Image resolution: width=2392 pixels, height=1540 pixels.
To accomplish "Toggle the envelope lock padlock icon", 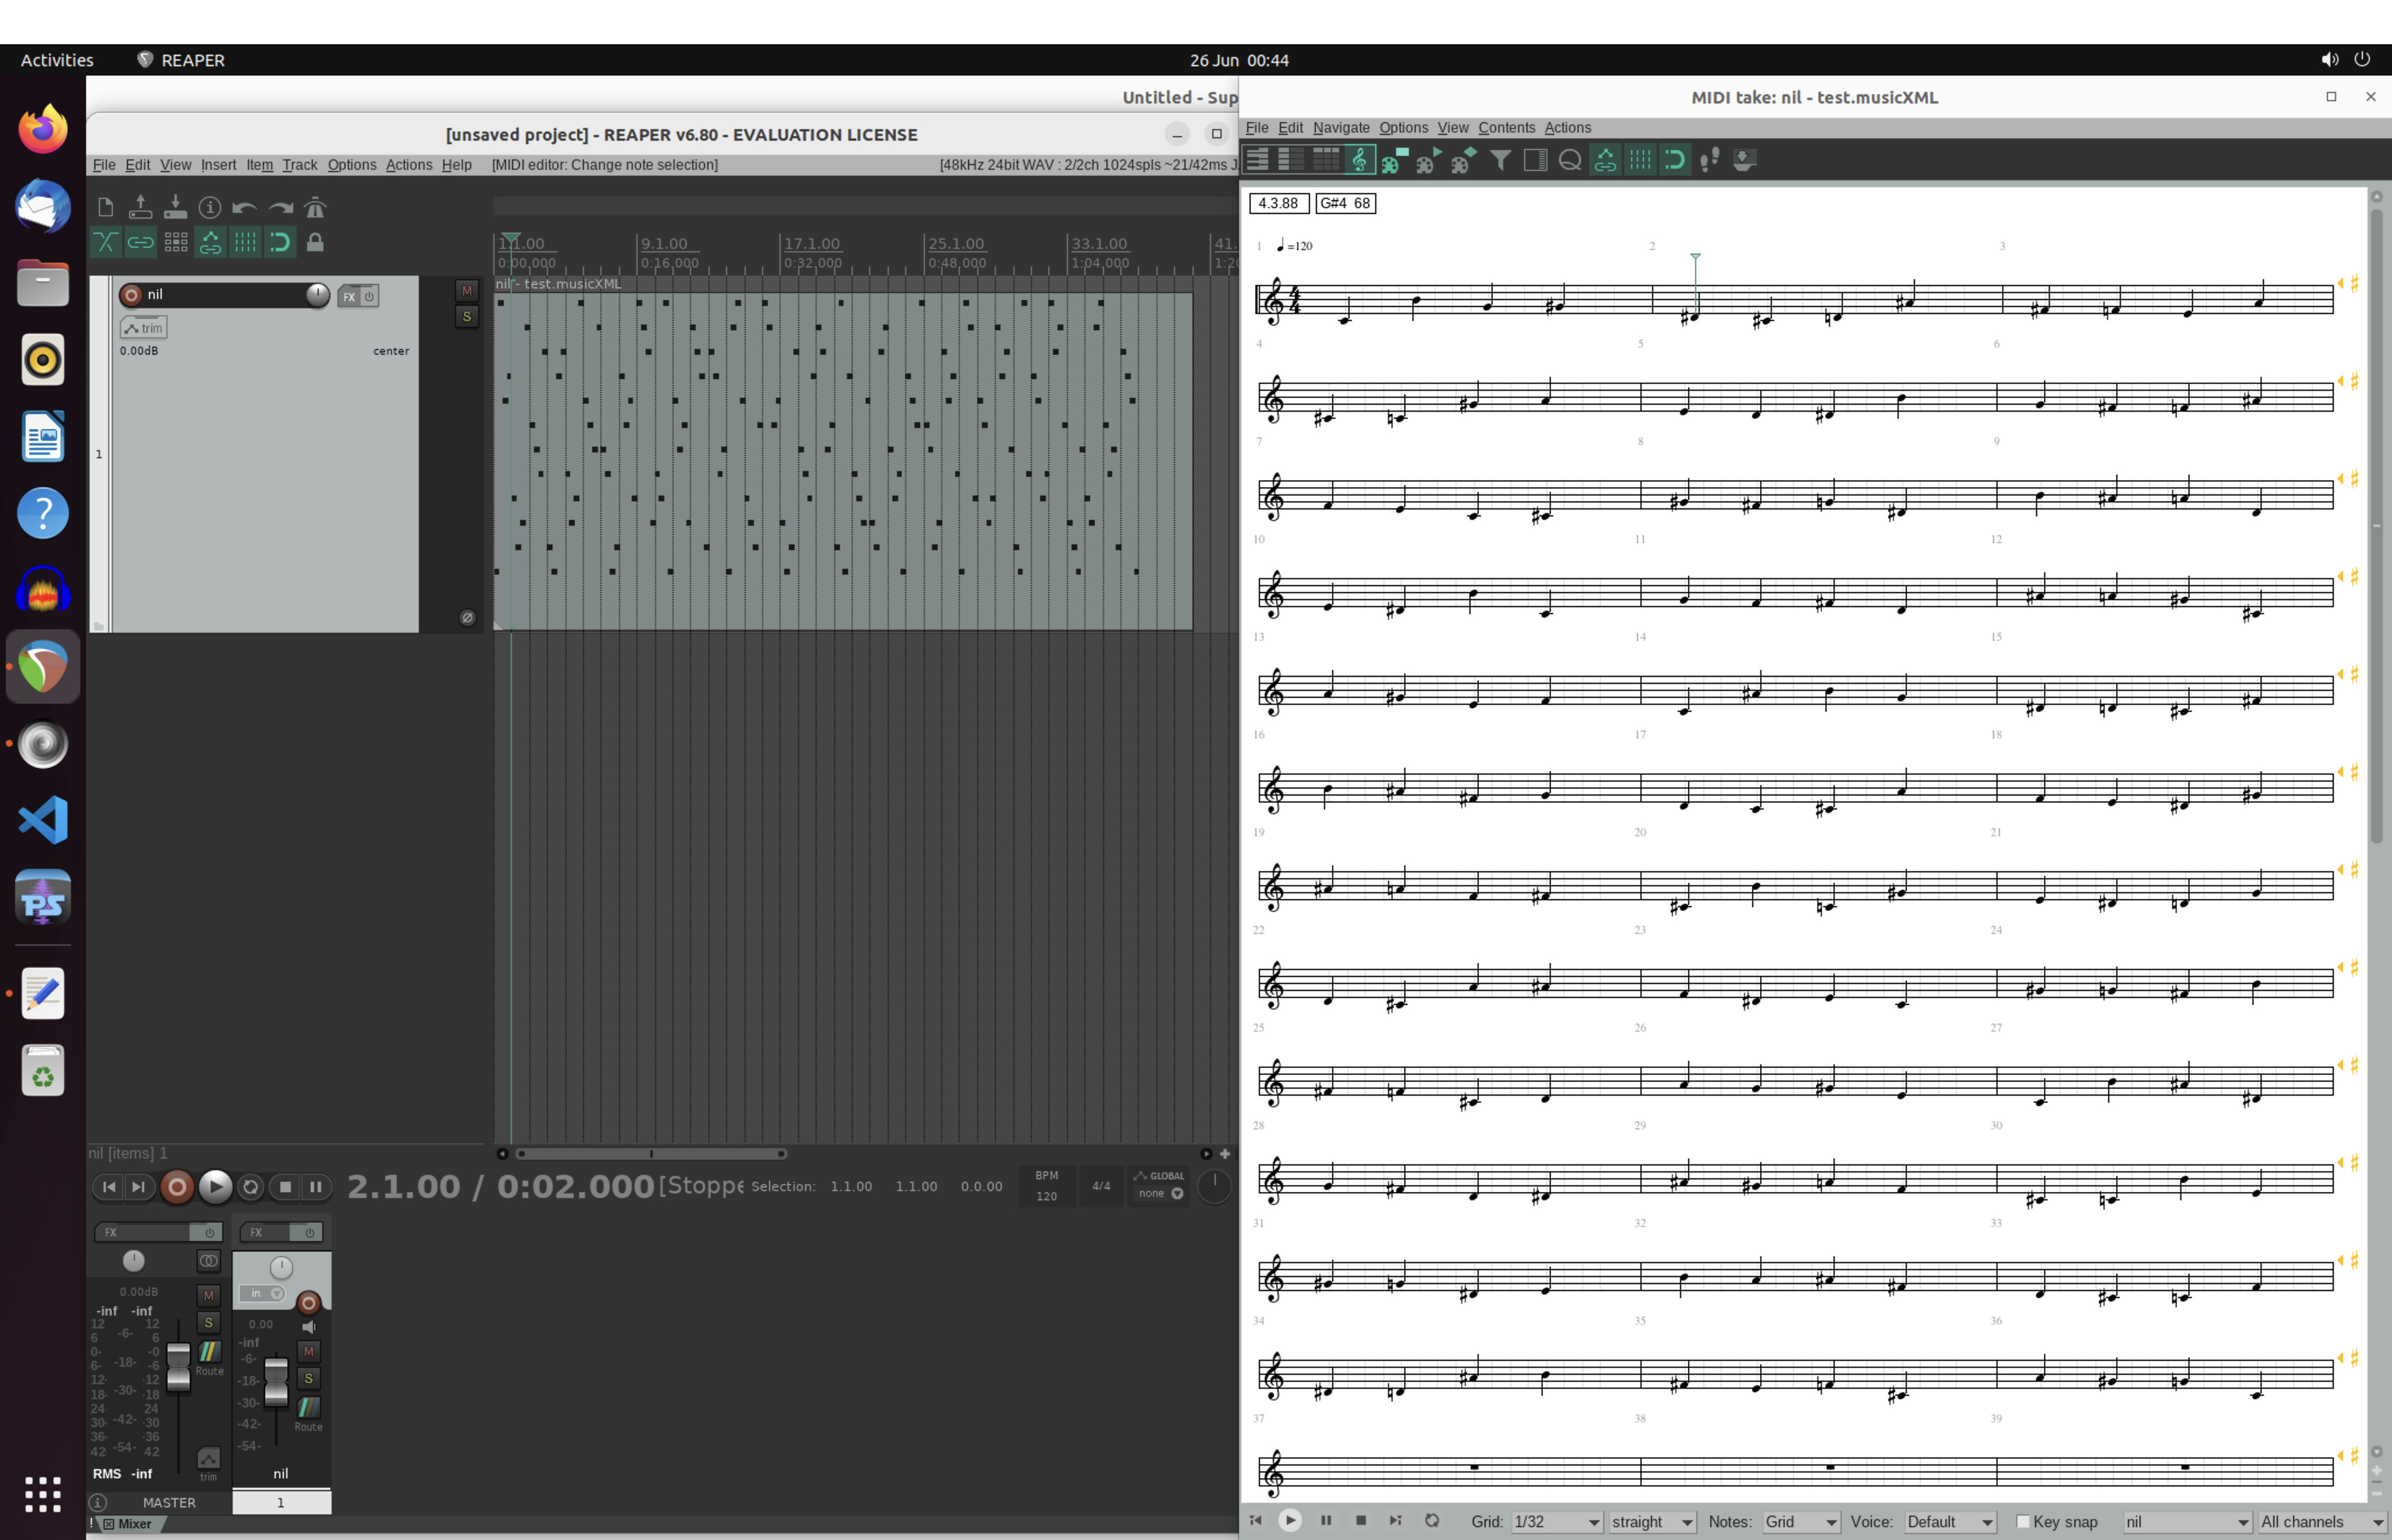I will click(x=315, y=242).
